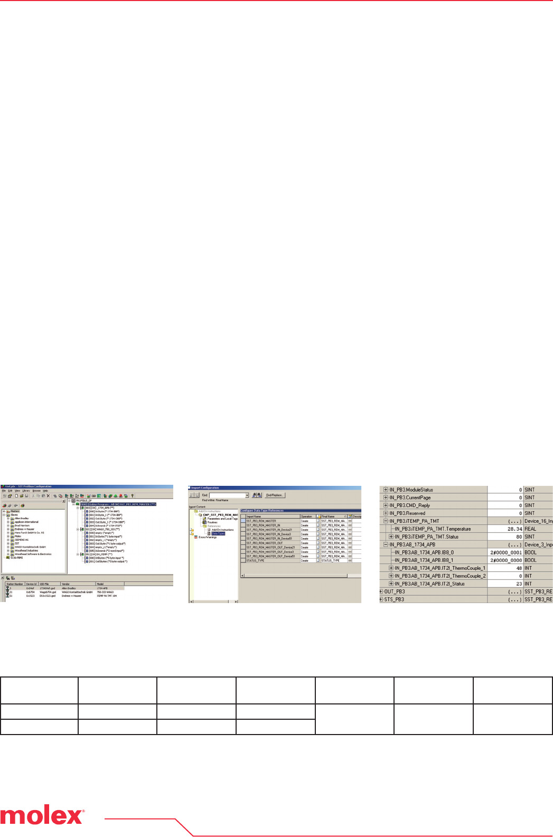Viewport: 553px width, 837px height.
Task: Expand the IN_PB3.CMD_Reply tag
Action: pos(386,505)
